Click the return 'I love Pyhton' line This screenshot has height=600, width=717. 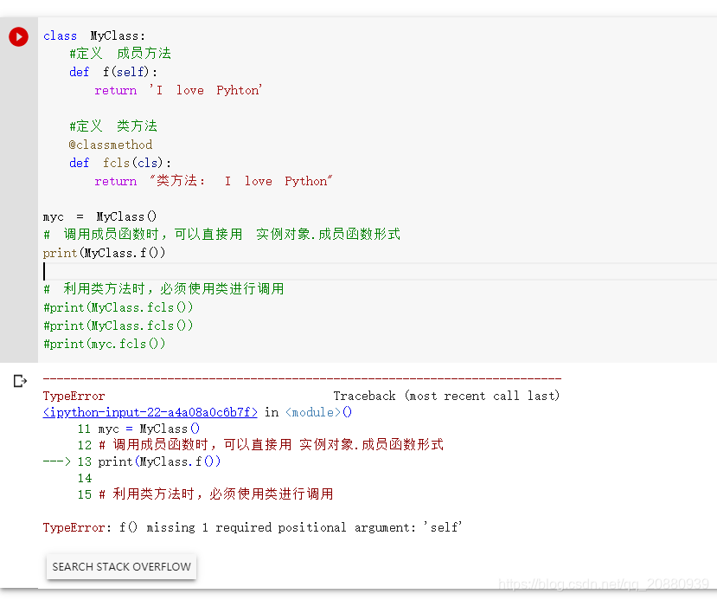(178, 90)
